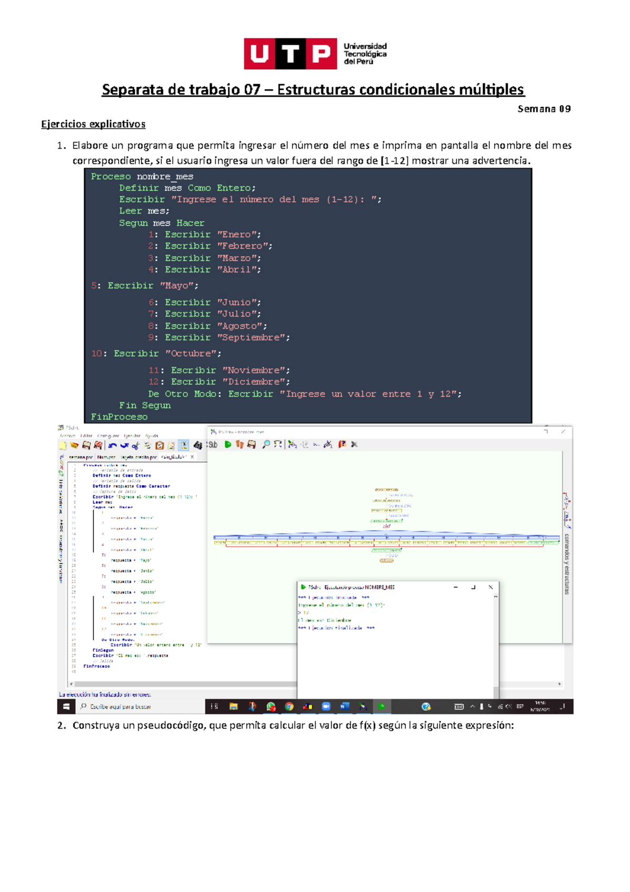Switch to the Num.psc tab
The height and width of the screenshot is (892, 630).
pos(106,457)
